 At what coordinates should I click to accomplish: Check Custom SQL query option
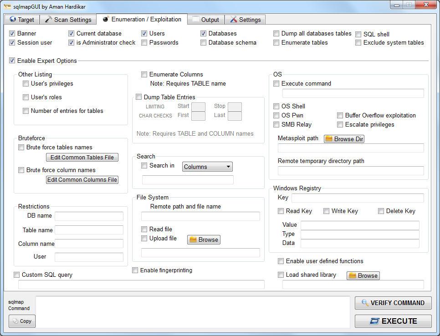coord(17,275)
